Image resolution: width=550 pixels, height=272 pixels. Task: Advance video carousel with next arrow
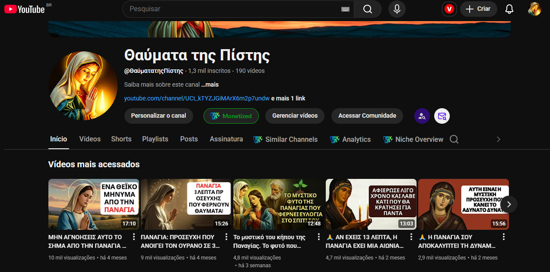click(509, 204)
